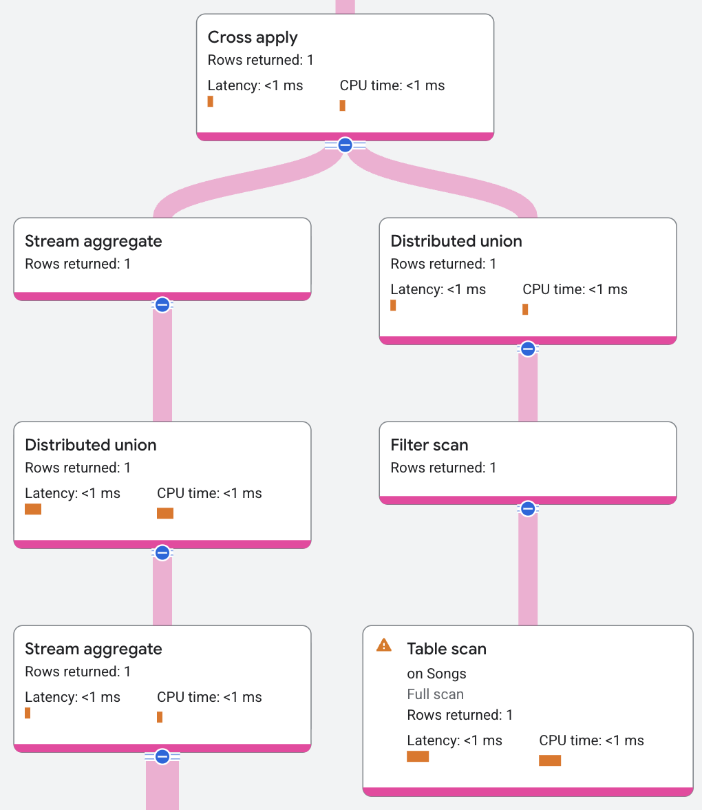Collapse the Filter scan node children
The height and width of the screenshot is (810, 702).
coord(527,508)
